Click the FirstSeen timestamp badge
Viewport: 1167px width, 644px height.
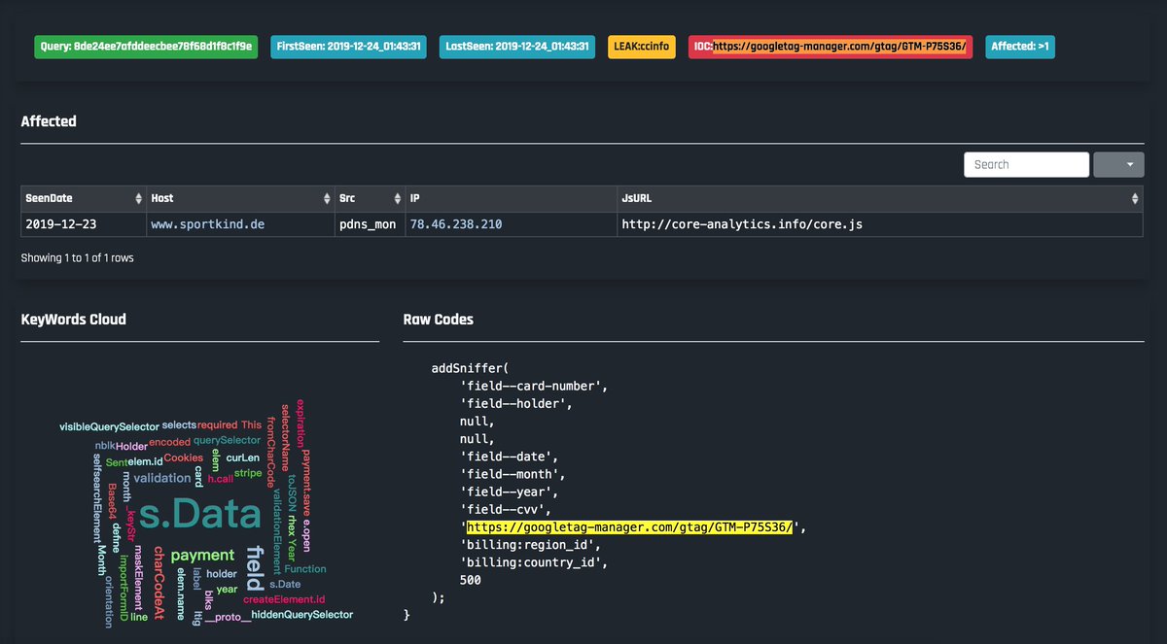tap(348, 47)
